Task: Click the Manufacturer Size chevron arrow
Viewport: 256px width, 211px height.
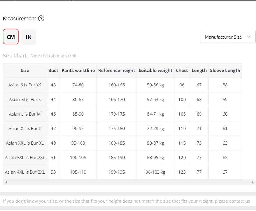Action: (x=249, y=37)
